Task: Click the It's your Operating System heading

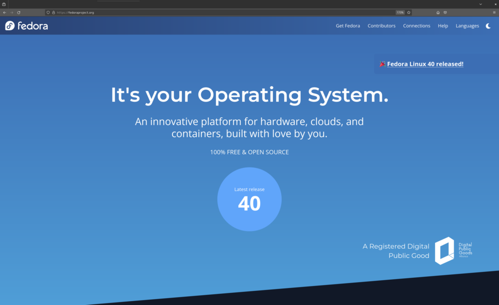Action: [x=249, y=95]
